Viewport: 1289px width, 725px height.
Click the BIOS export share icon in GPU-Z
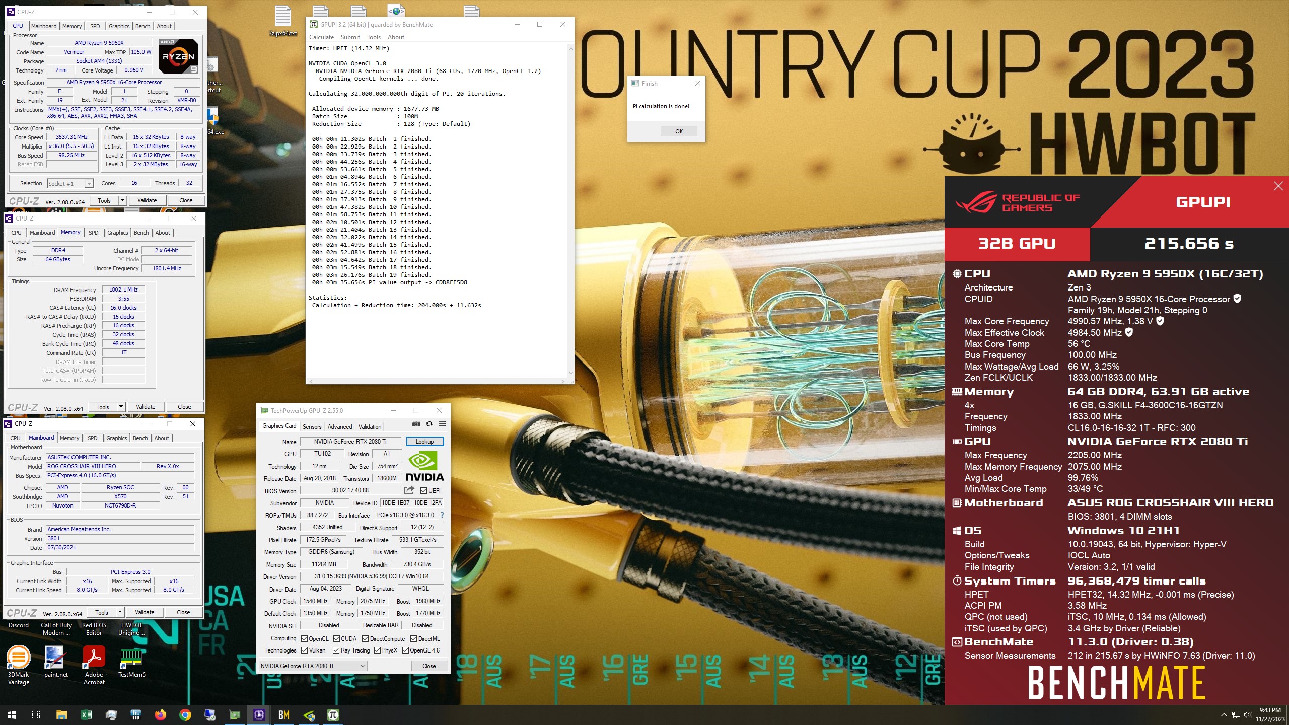pyautogui.click(x=409, y=490)
